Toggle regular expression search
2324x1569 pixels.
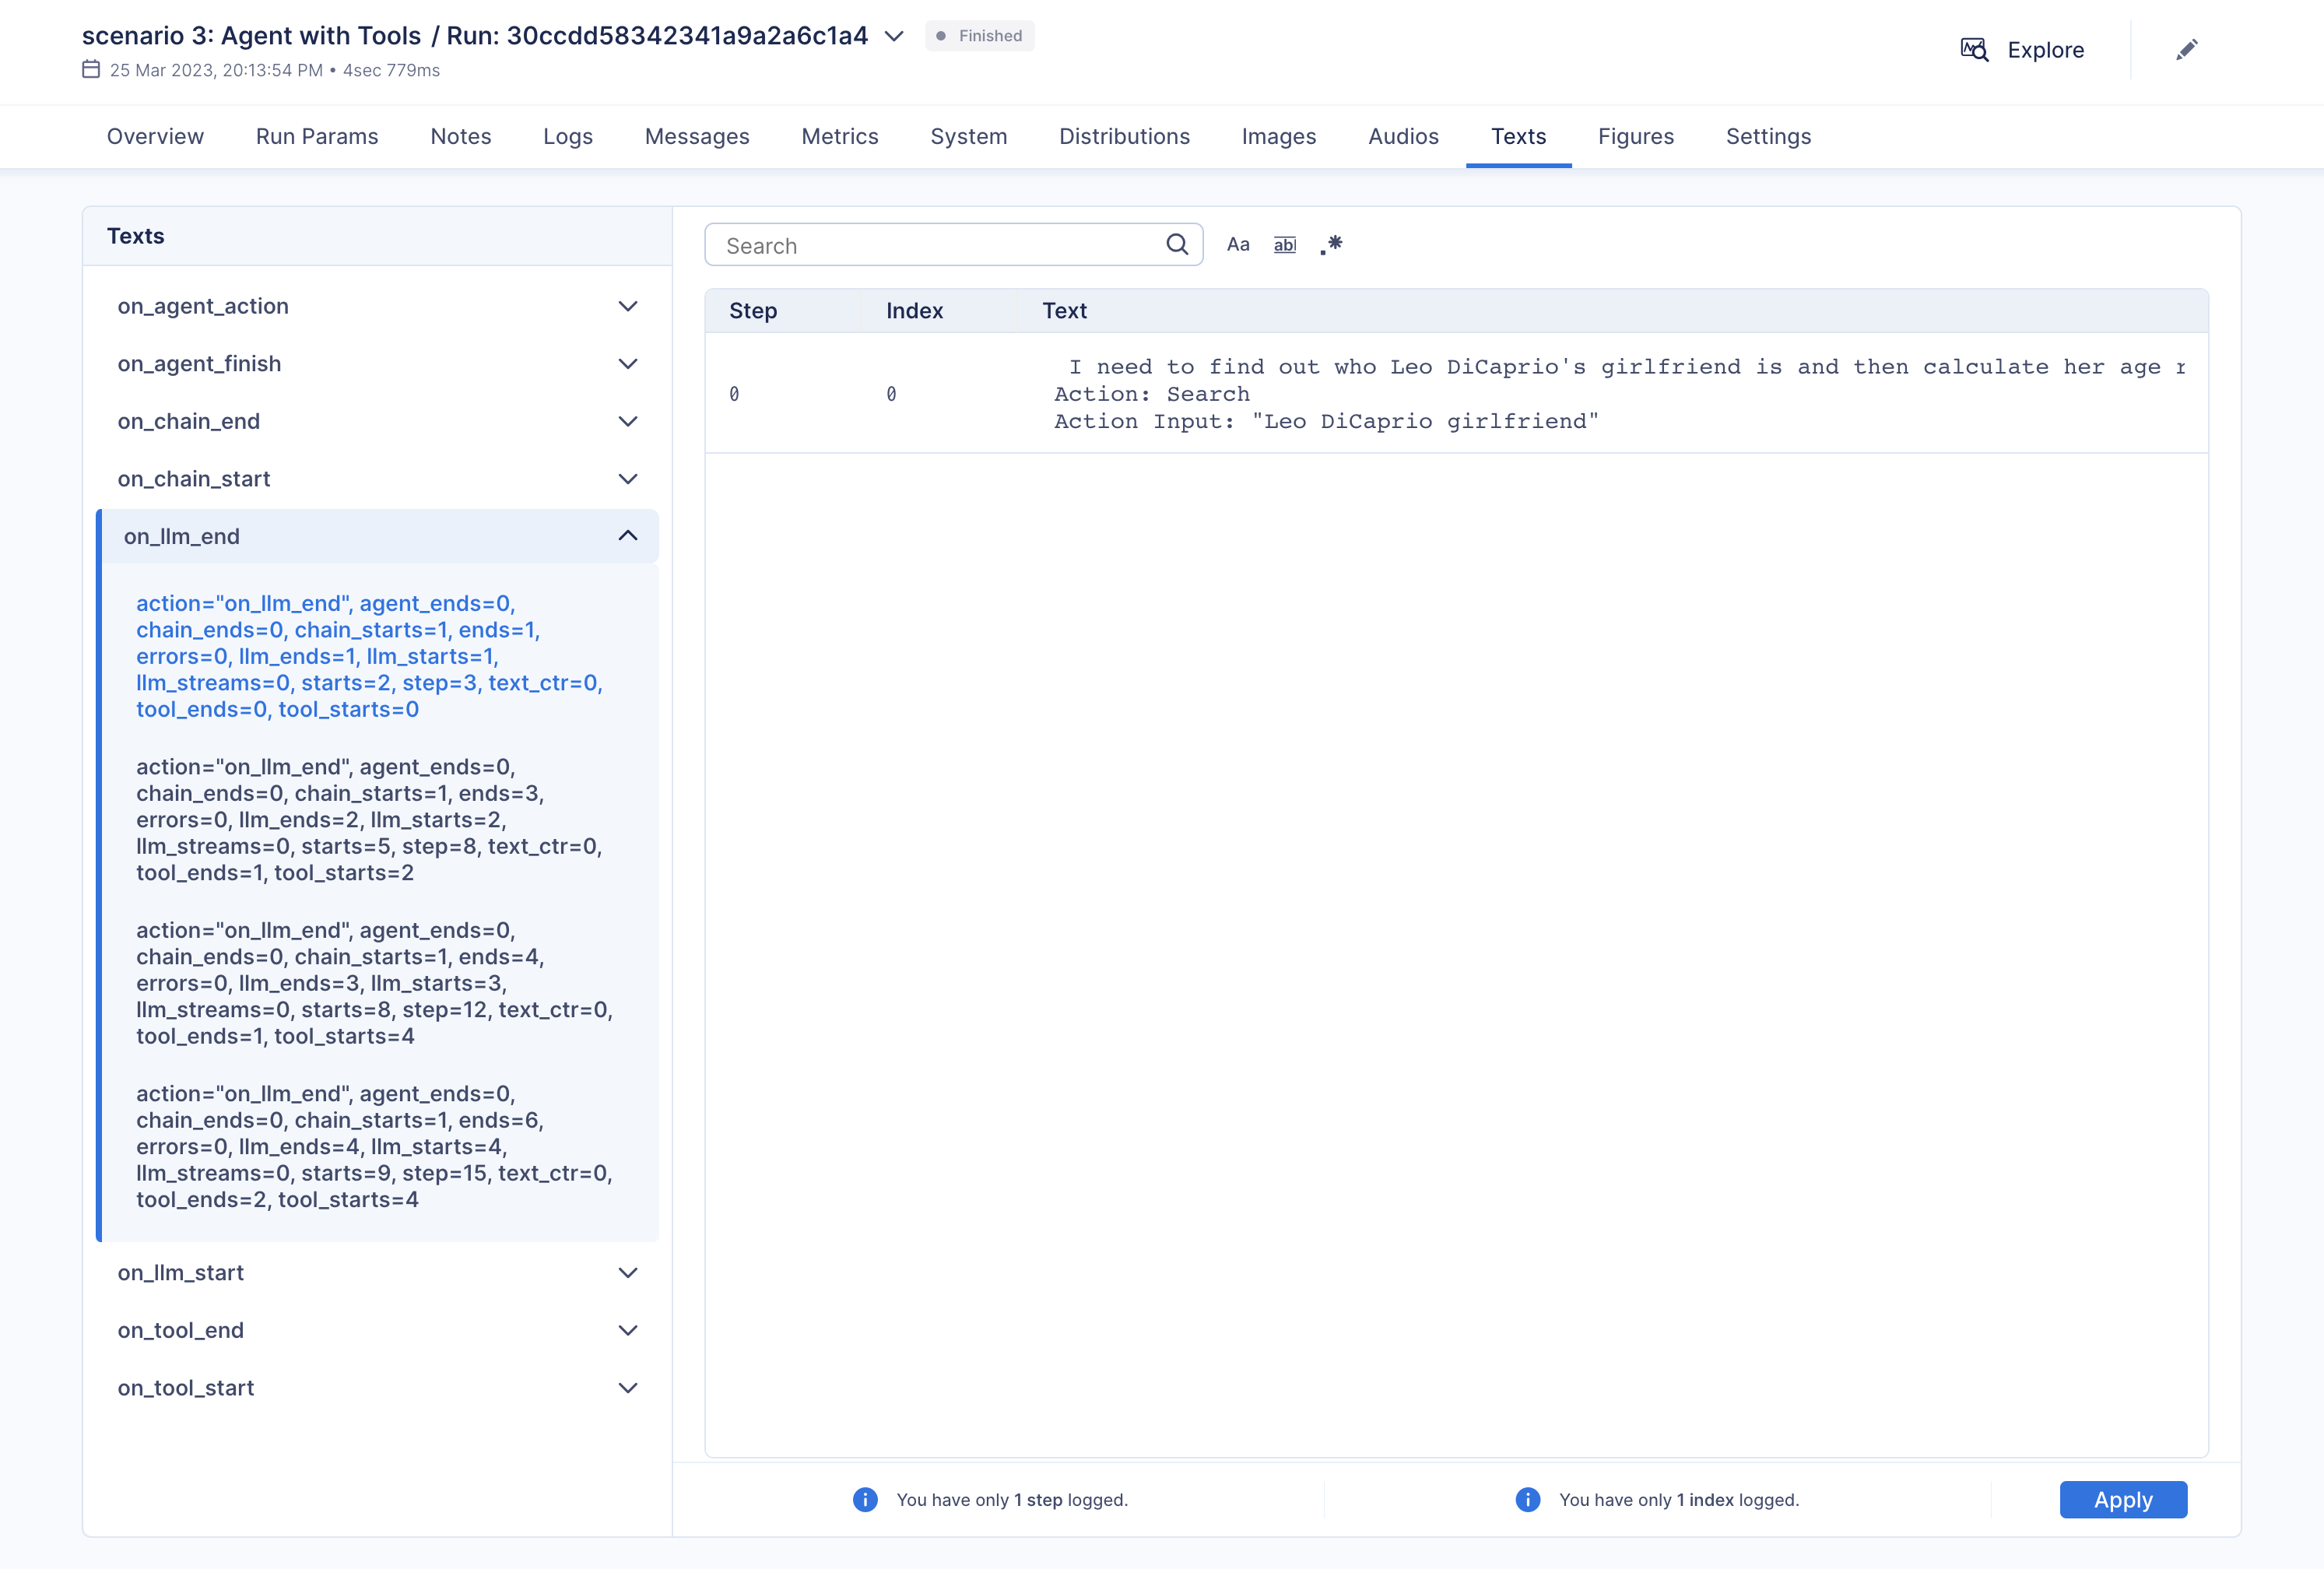click(1331, 244)
